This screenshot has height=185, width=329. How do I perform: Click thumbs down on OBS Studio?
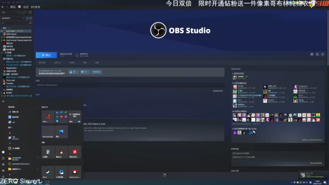pos(85,72)
